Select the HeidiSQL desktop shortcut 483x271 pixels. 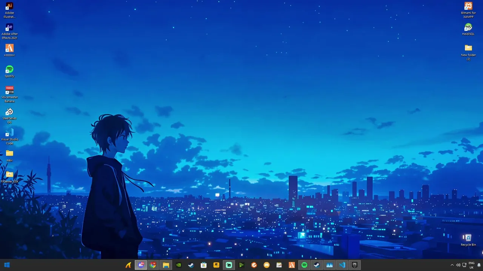click(468, 29)
